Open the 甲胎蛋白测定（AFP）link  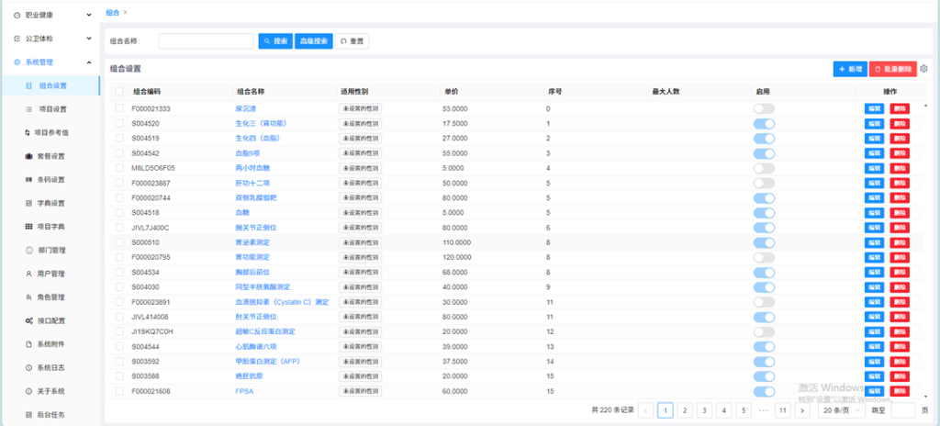(267, 361)
